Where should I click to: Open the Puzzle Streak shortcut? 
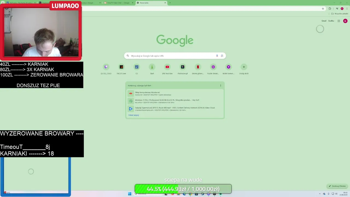coord(213,69)
